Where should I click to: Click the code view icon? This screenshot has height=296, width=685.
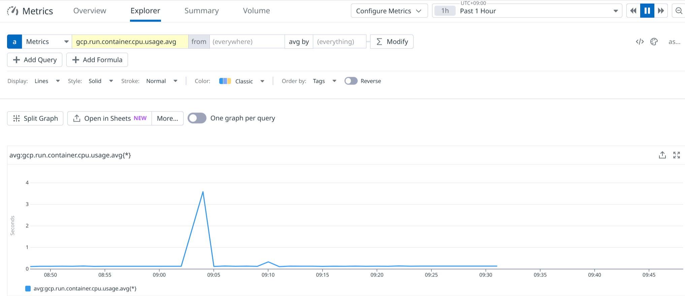640,42
